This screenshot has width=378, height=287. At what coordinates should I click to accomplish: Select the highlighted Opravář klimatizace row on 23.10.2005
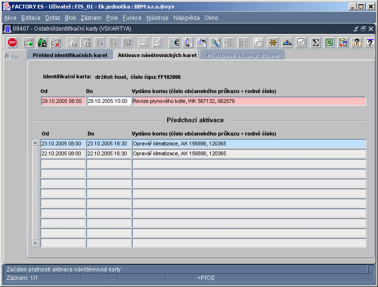(x=249, y=143)
